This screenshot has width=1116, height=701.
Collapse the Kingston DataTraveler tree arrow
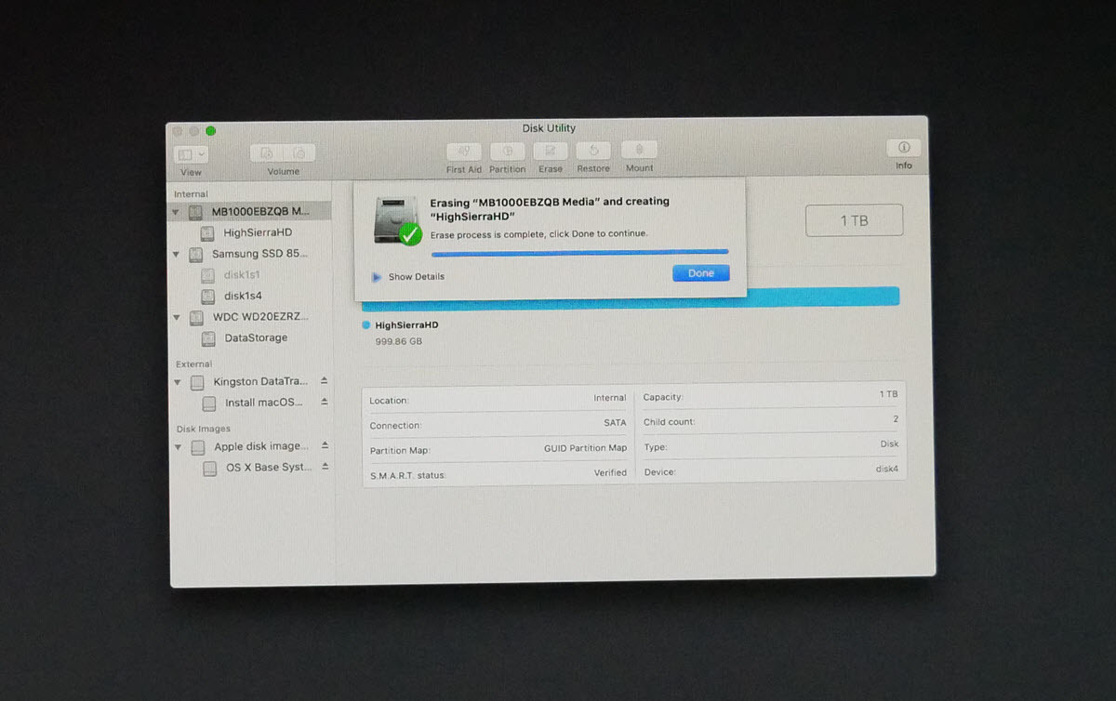point(179,382)
